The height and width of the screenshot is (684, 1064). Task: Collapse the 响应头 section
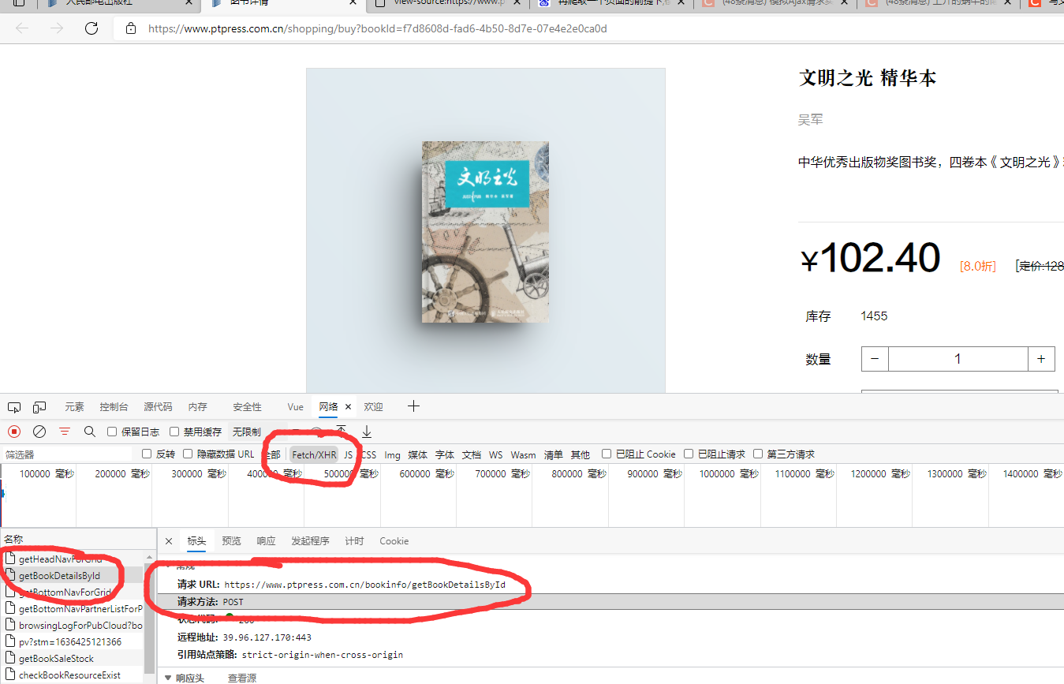(x=167, y=677)
